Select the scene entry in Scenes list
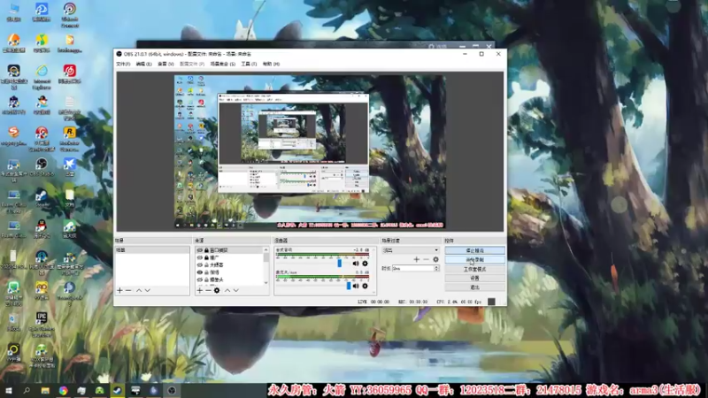708x398 pixels. pyautogui.click(x=152, y=250)
